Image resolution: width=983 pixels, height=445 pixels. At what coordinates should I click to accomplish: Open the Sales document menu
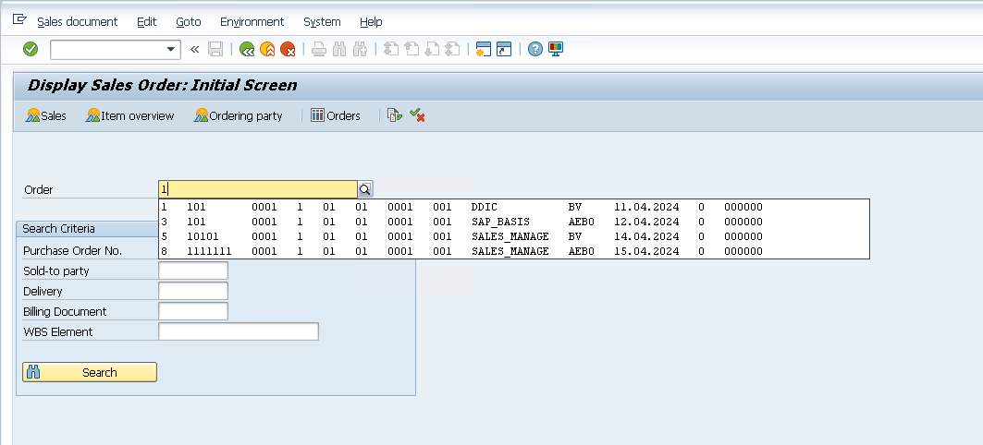[x=77, y=21]
